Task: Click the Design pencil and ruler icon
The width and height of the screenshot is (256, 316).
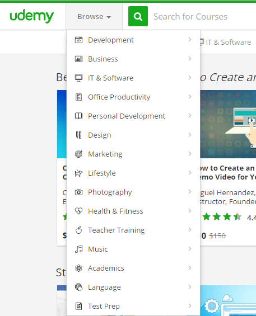Action: (x=79, y=135)
